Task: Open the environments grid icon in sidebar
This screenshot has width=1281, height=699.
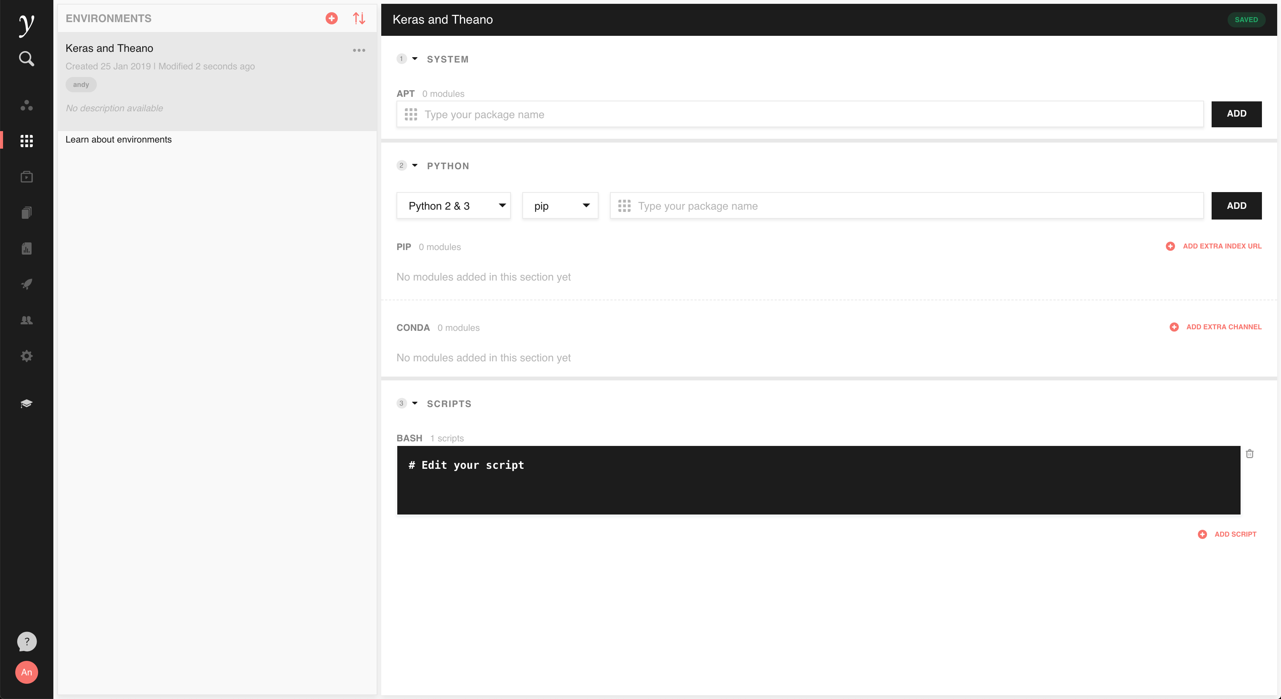Action: tap(26, 141)
